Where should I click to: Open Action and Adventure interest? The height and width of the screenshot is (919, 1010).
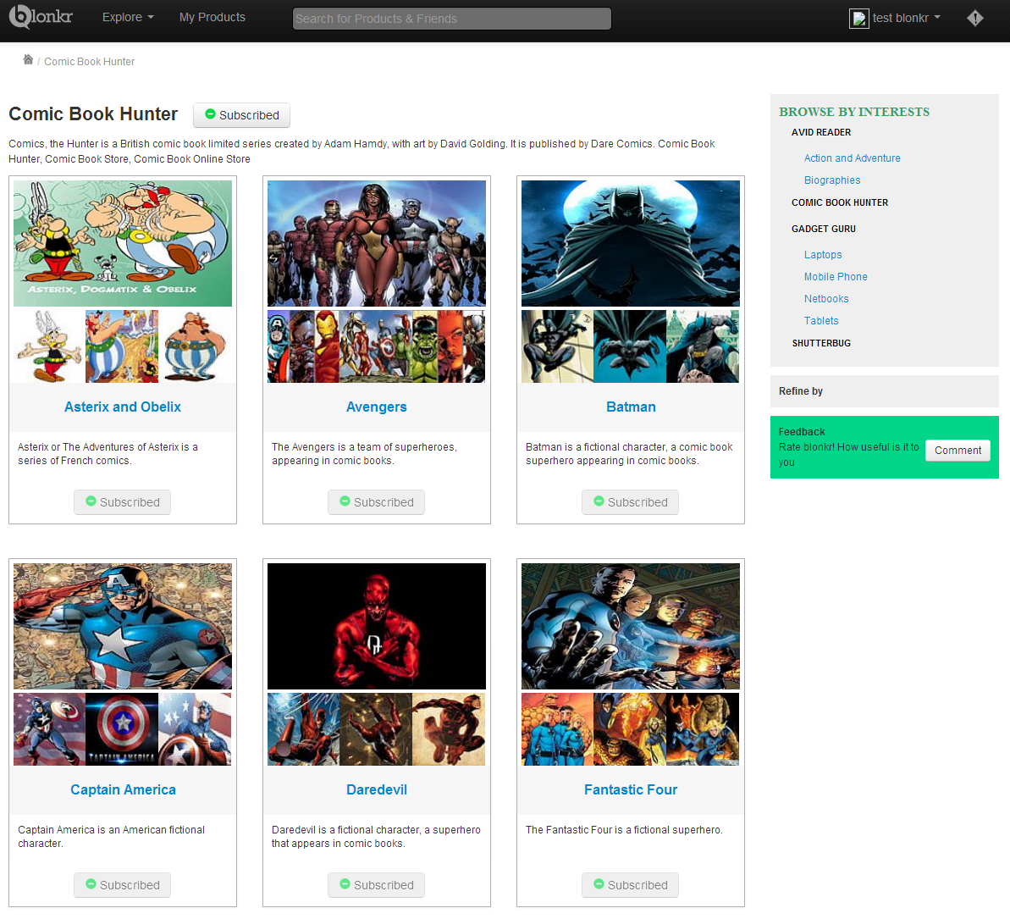853,158
